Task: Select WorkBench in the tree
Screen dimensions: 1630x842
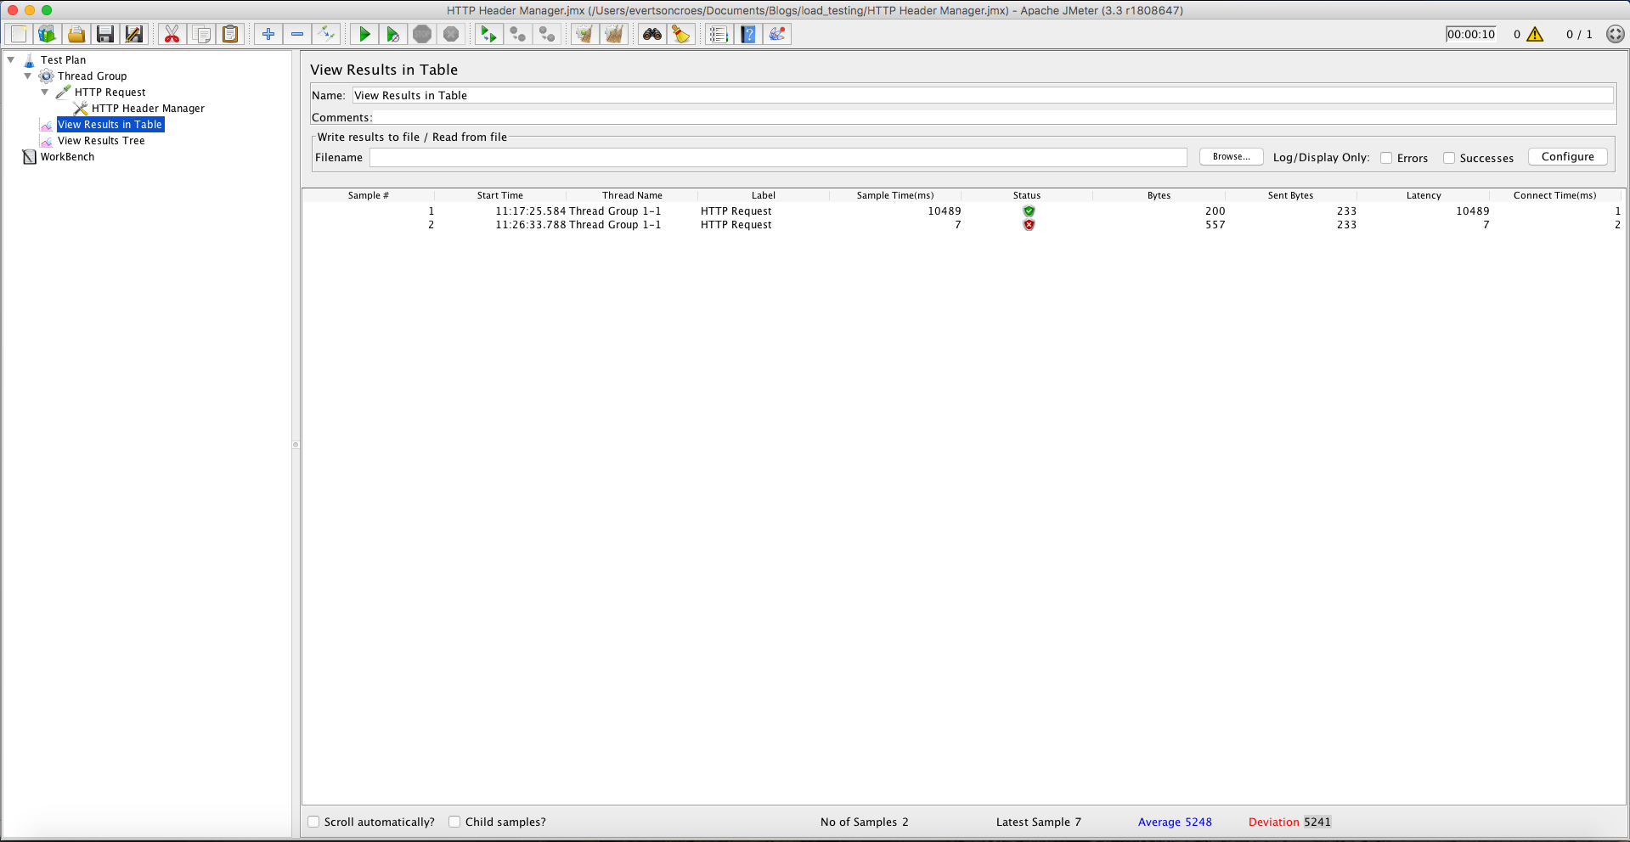Action: pos(67,157)
